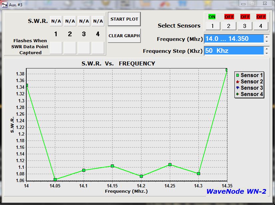Screen dimensions: 275x205
Task: Click the Sensor 2 legend entry
Action: pyautogui.click(x=249, y=82)
